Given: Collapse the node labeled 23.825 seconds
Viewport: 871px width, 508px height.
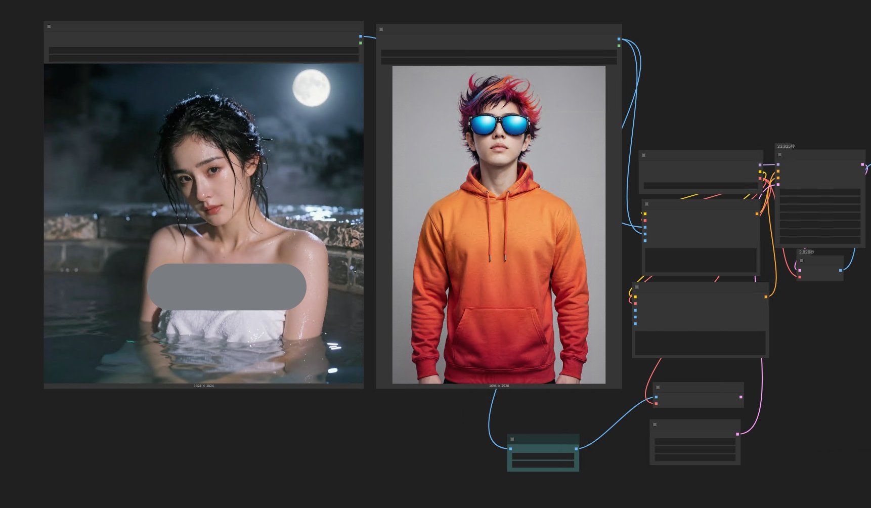Looking at the screenshot, I should 779,155.
